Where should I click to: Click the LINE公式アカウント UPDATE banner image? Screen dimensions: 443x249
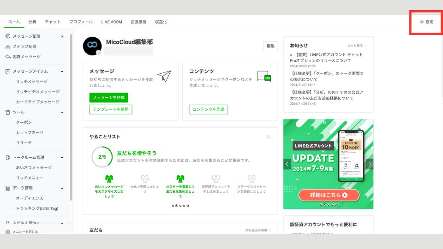click(328, 164)
